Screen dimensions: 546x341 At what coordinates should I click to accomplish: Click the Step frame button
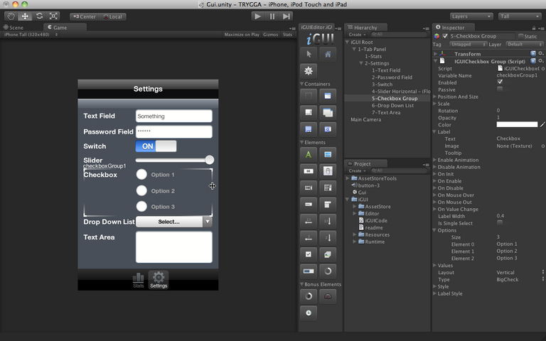pyautogui.click(x=287, y=16)
